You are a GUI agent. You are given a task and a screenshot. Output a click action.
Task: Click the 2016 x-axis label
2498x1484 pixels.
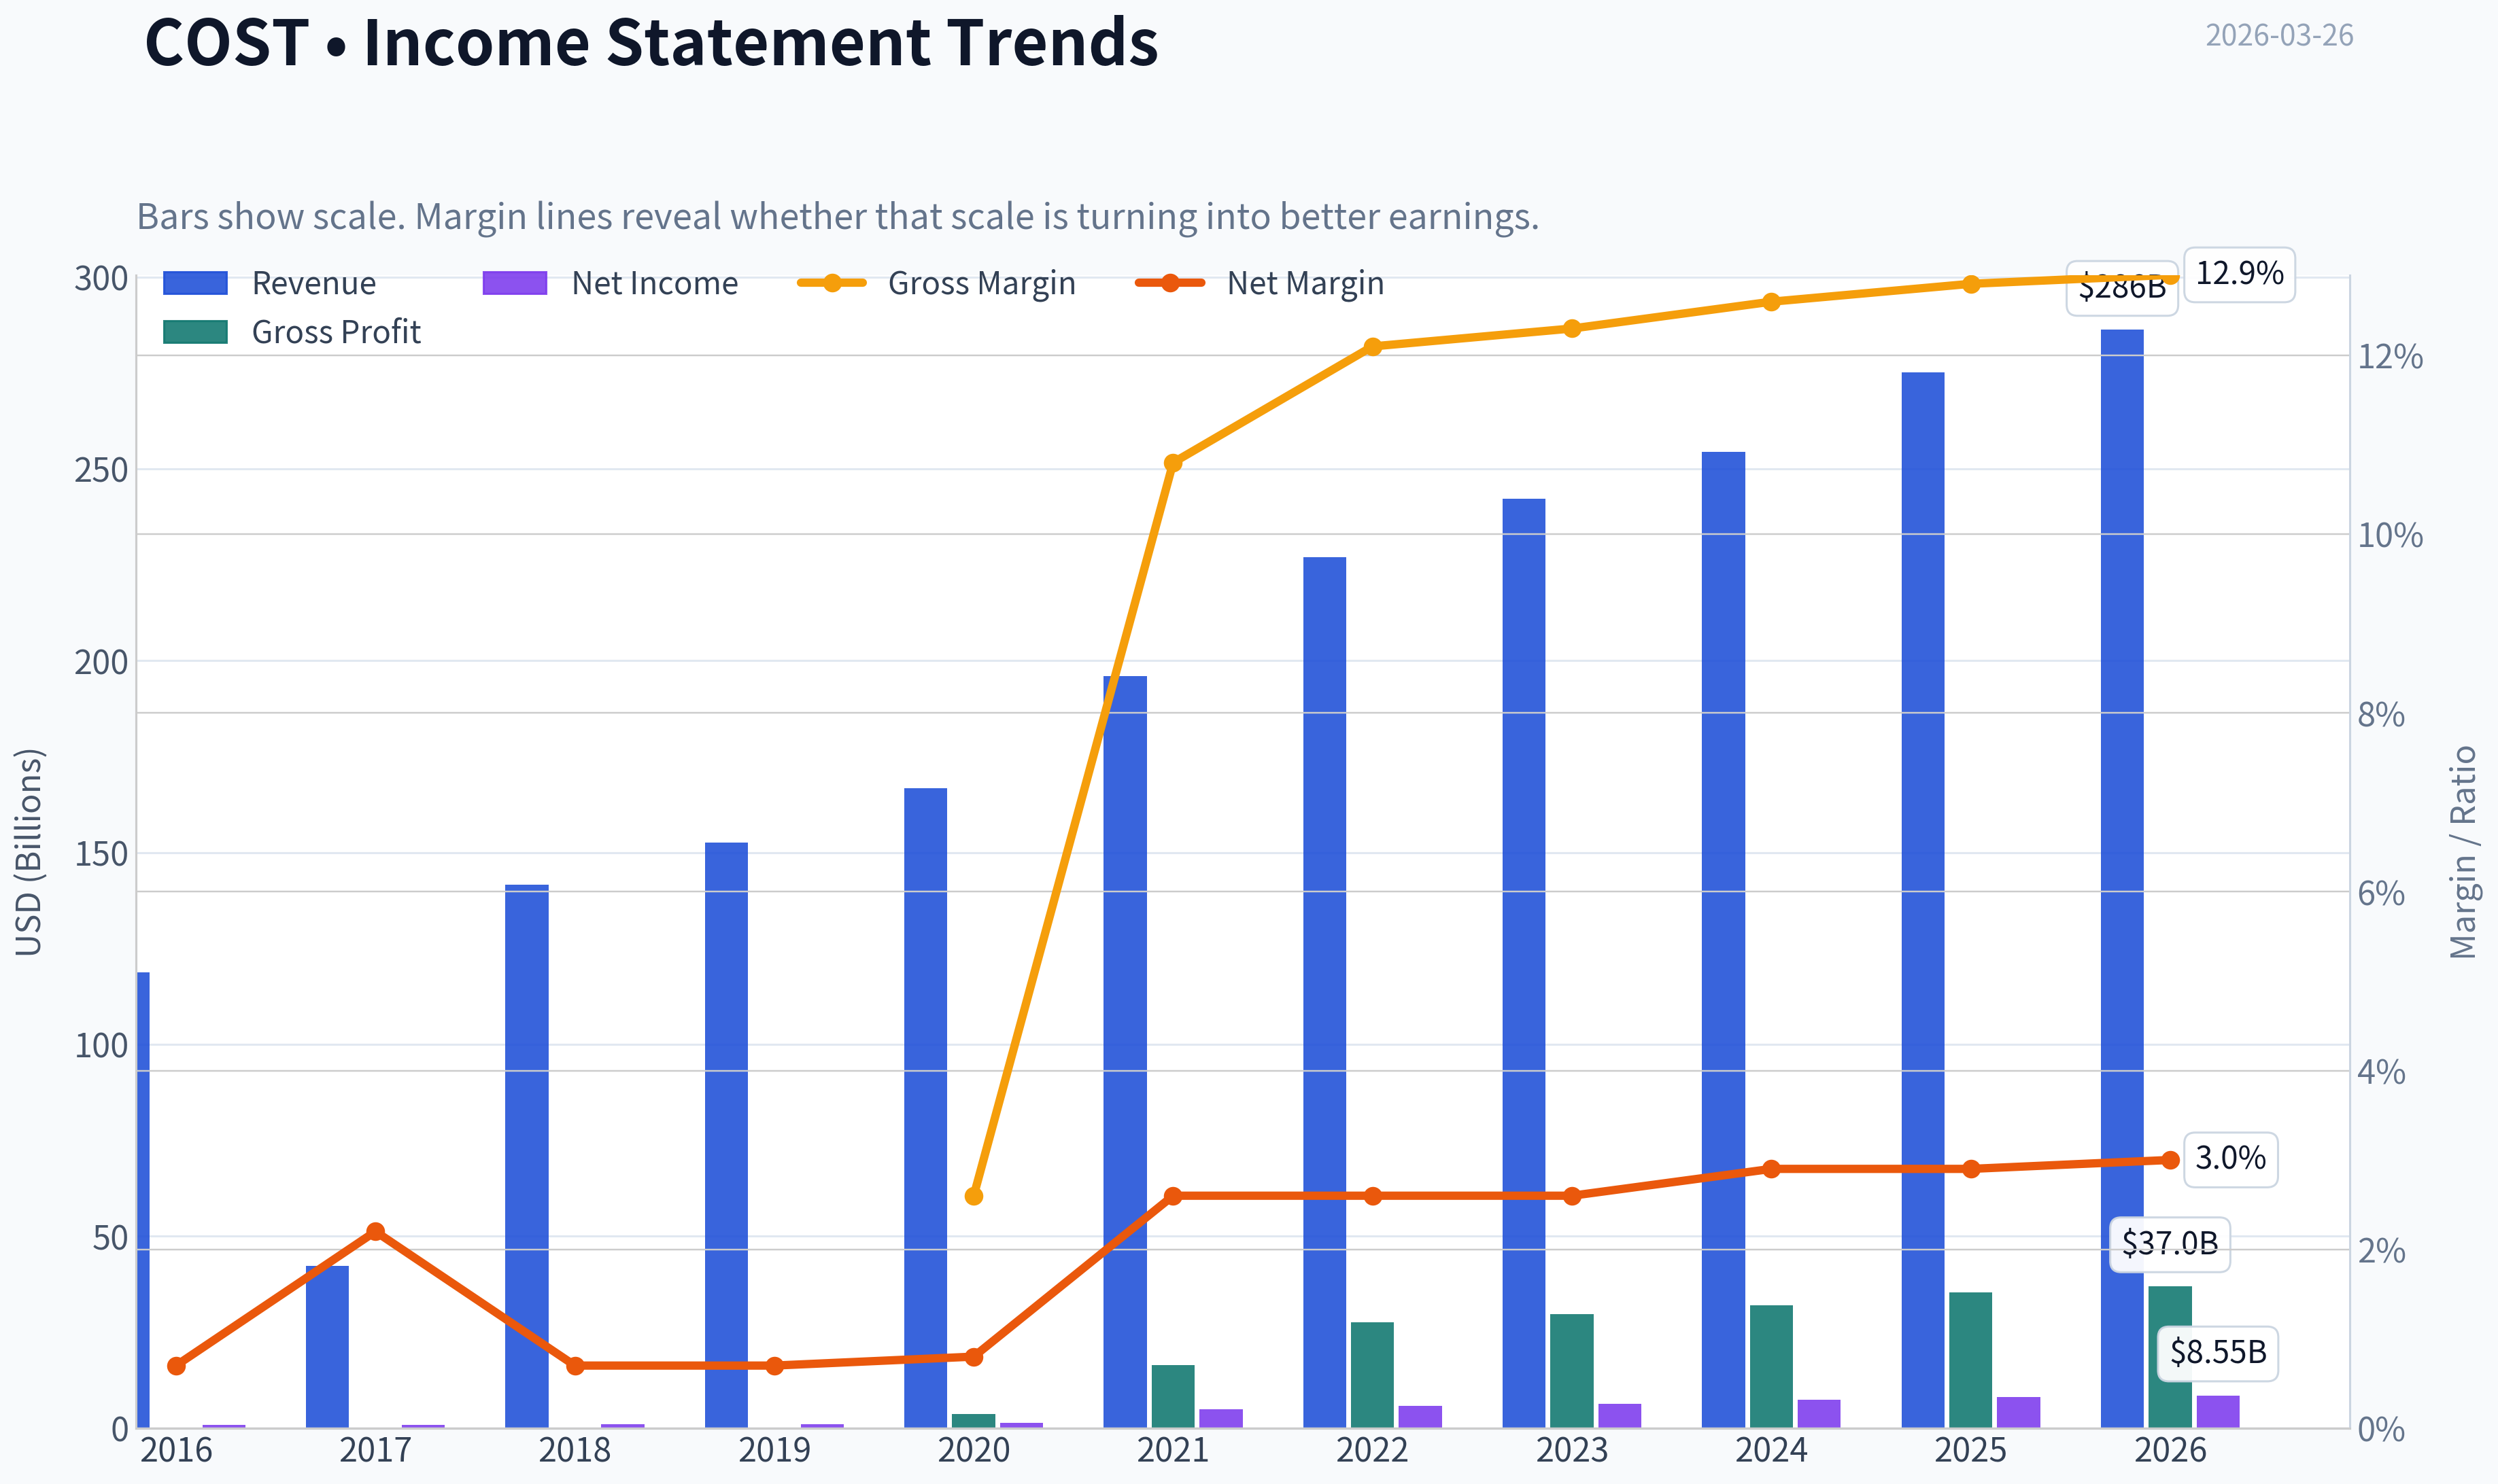(x=176, y=1450)
